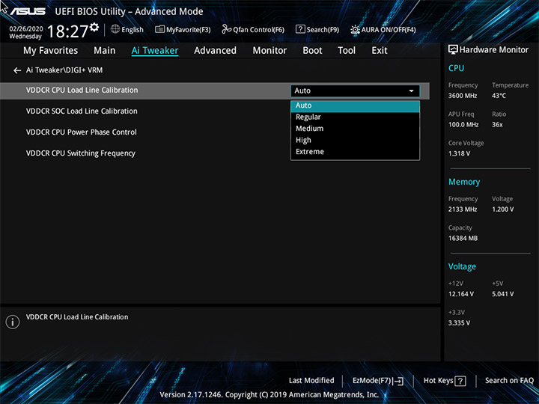
Task: Click the Version 2.17.1246 copyright text
Action: point(269,395)
